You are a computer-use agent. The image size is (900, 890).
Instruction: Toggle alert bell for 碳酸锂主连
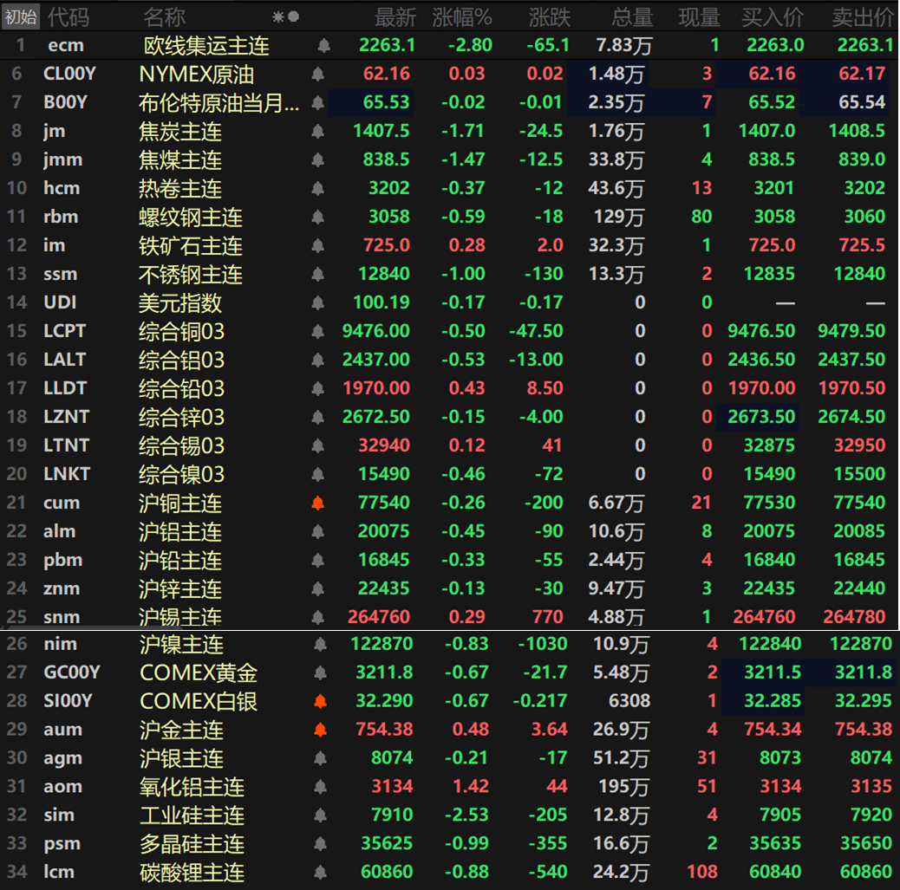pos(320,872)
